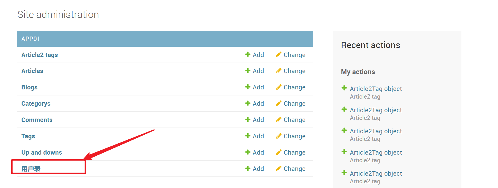Open the Article2 tags model list
The width and height of the screenshot is (498, 188).
pyautogui.click(x=39, y=55)
